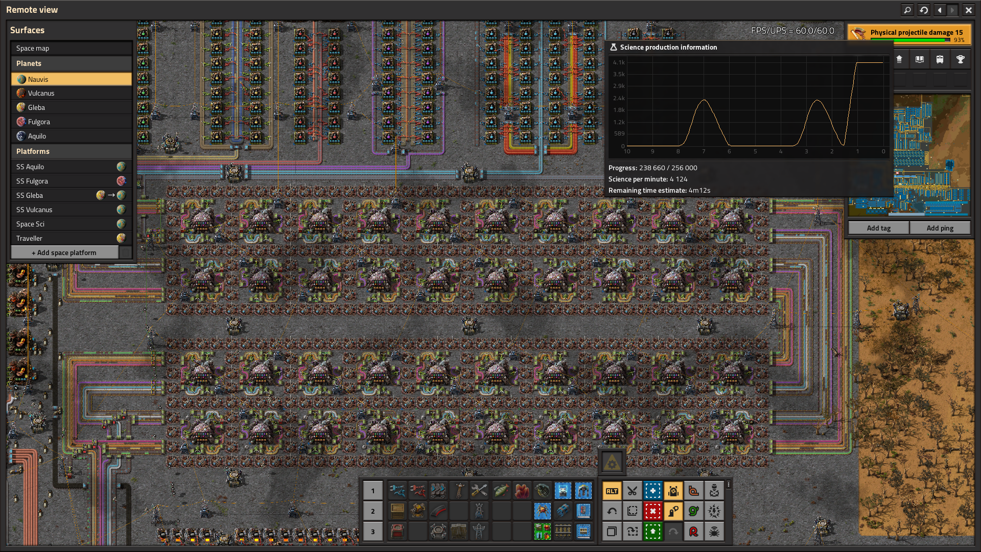This screenshot has height=552, width=981.
Task: Choose the repair pack wrench icon
Action: [479, 491]
